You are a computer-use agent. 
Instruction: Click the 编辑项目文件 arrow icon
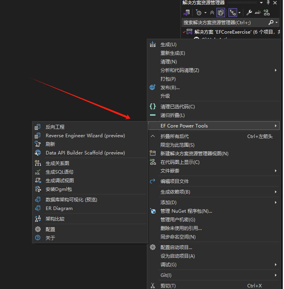click(x=153, y=181)
